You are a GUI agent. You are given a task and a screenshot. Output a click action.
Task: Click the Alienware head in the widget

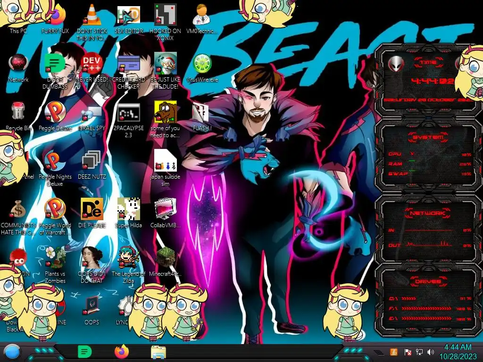396,64
